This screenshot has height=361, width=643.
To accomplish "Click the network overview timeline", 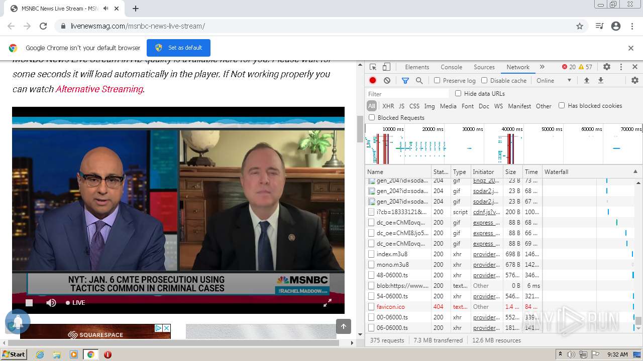I will click(x=503, y=144).
